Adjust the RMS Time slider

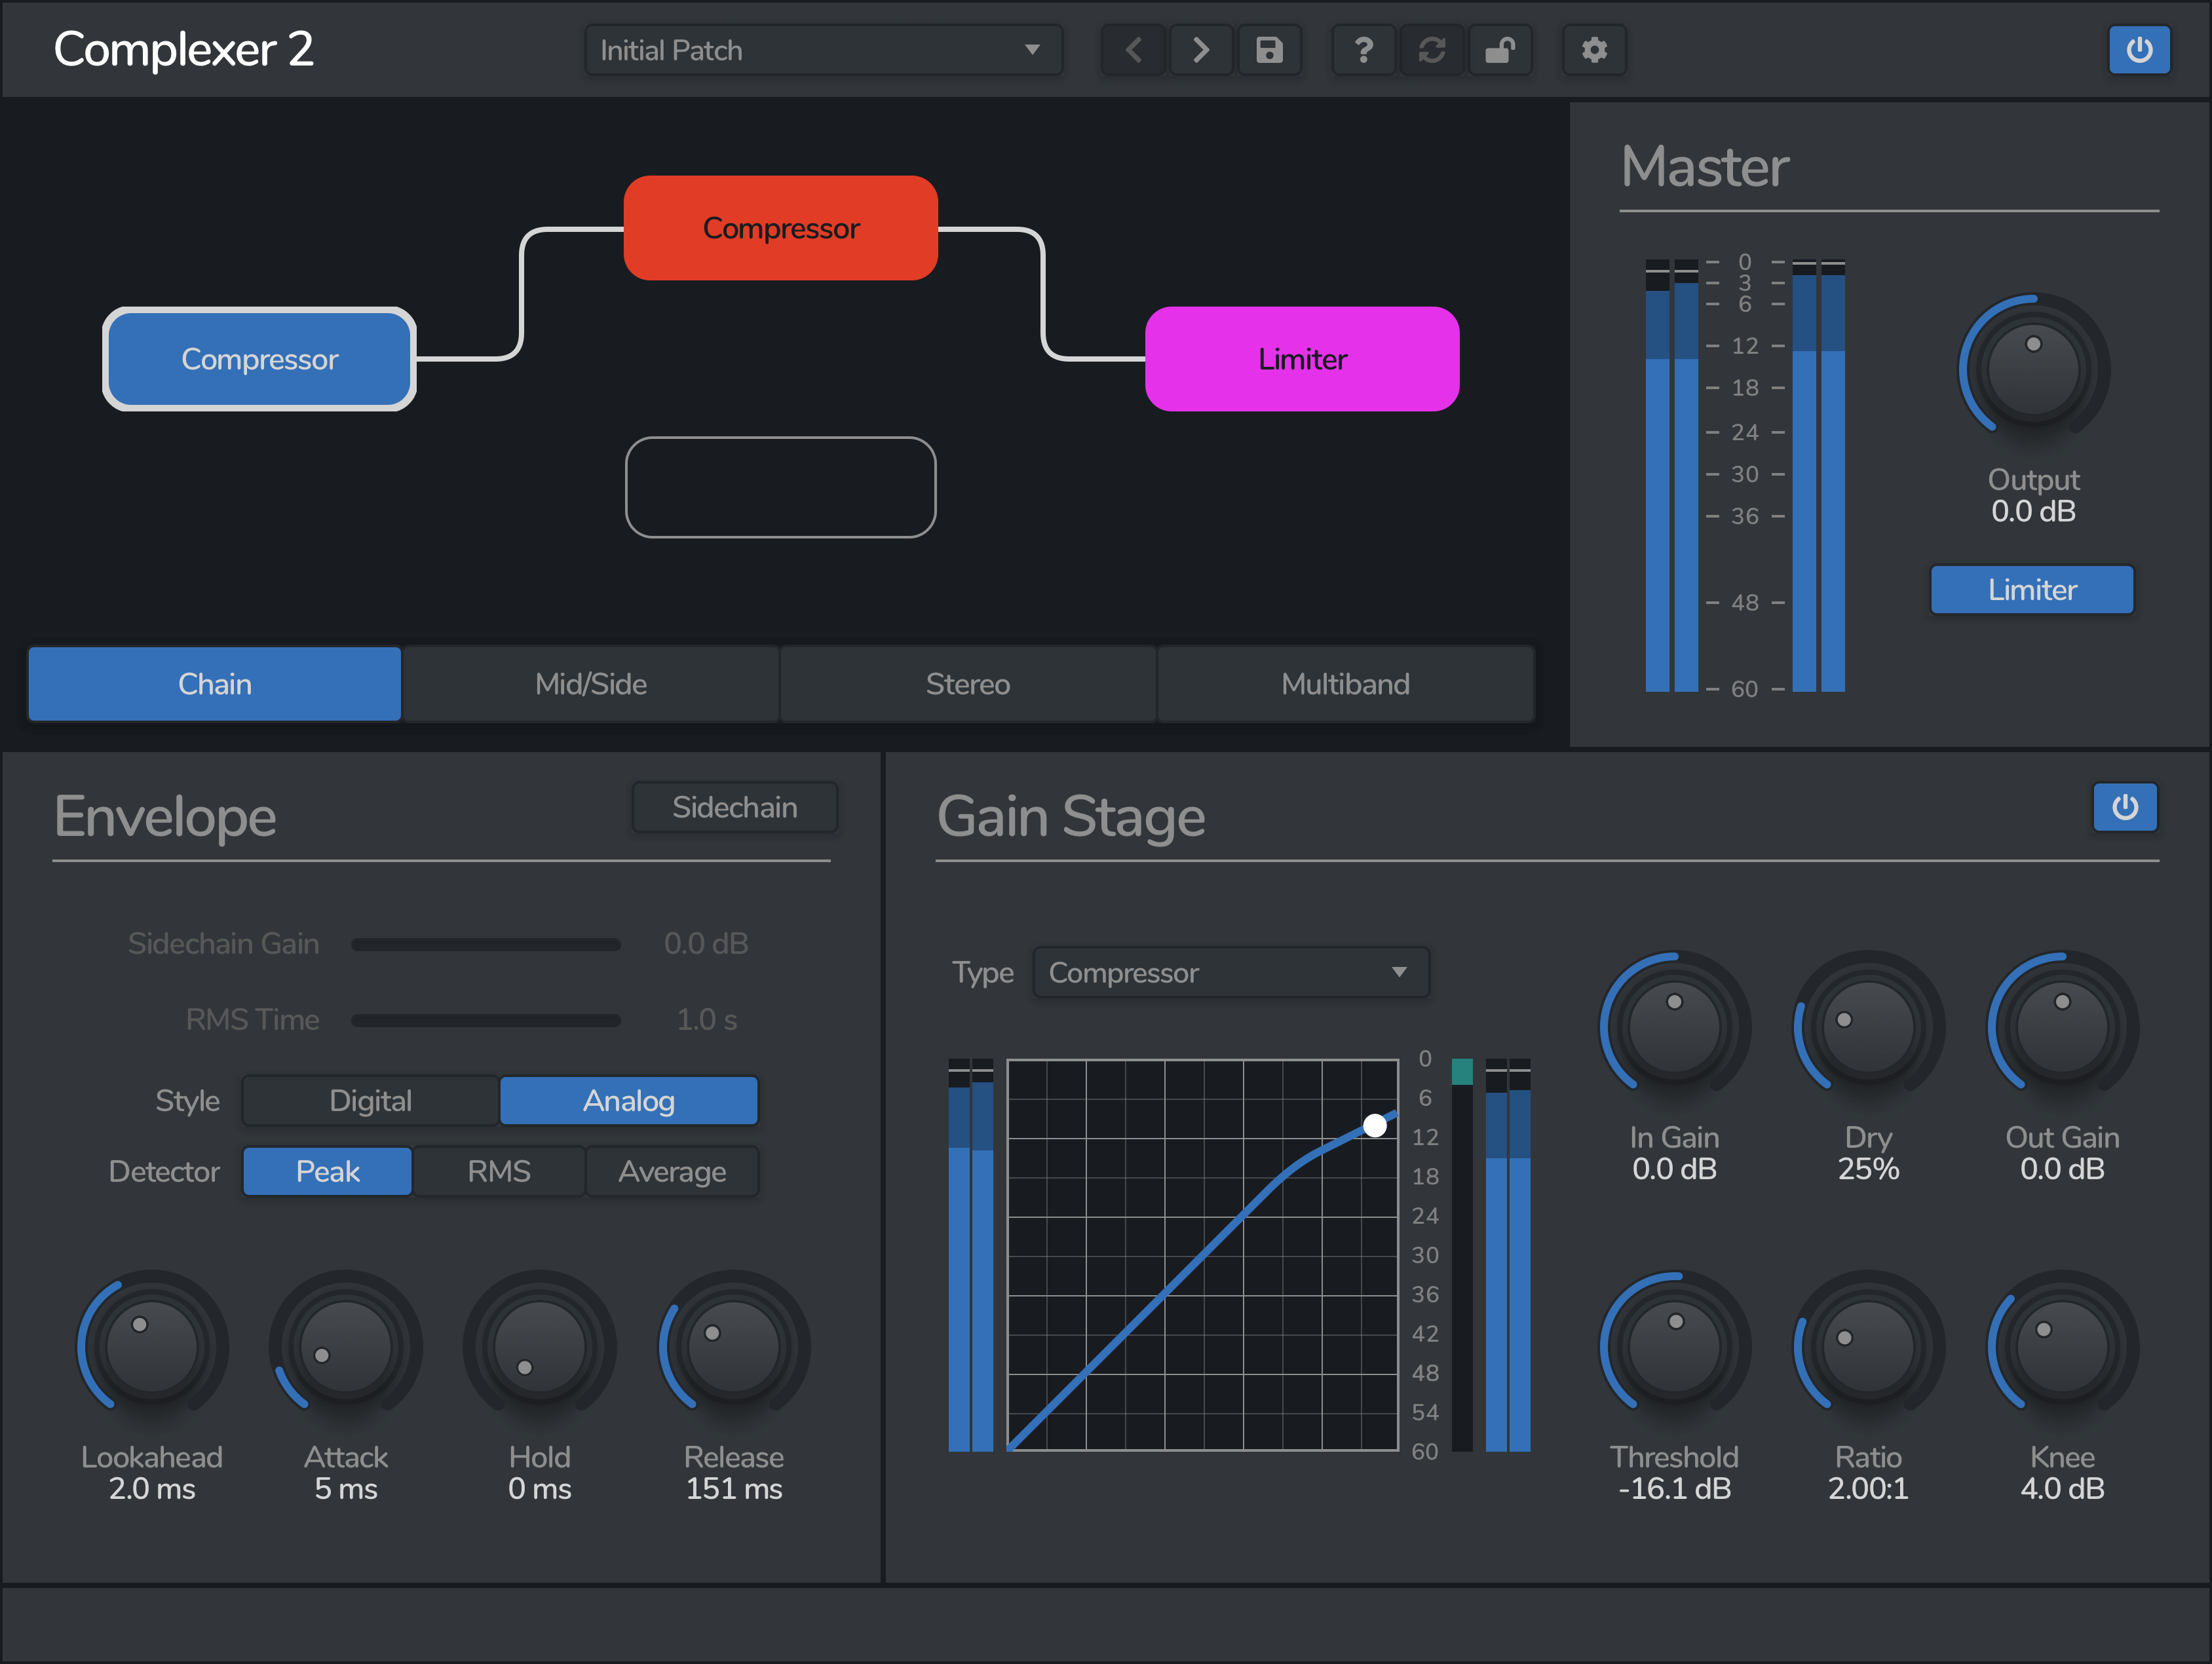click(x=487, y=1020)
